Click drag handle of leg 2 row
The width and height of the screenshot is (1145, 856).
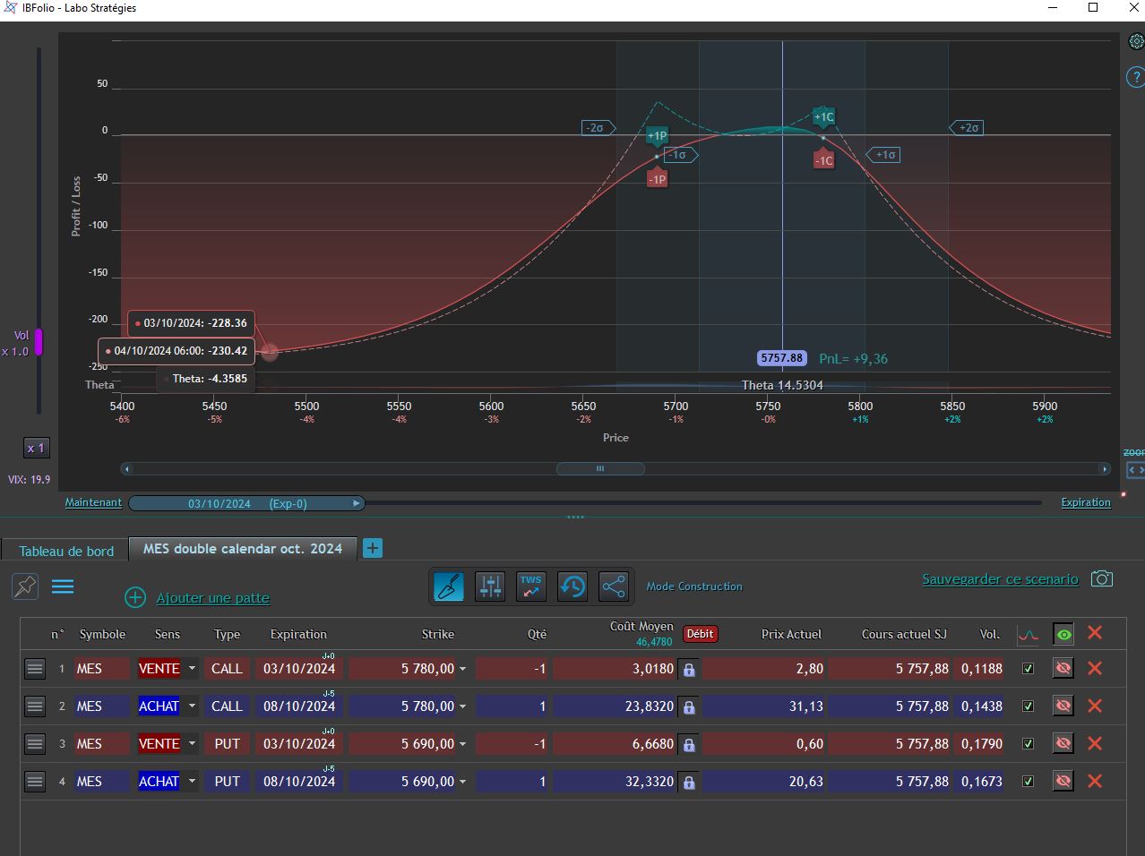[35, 706]
